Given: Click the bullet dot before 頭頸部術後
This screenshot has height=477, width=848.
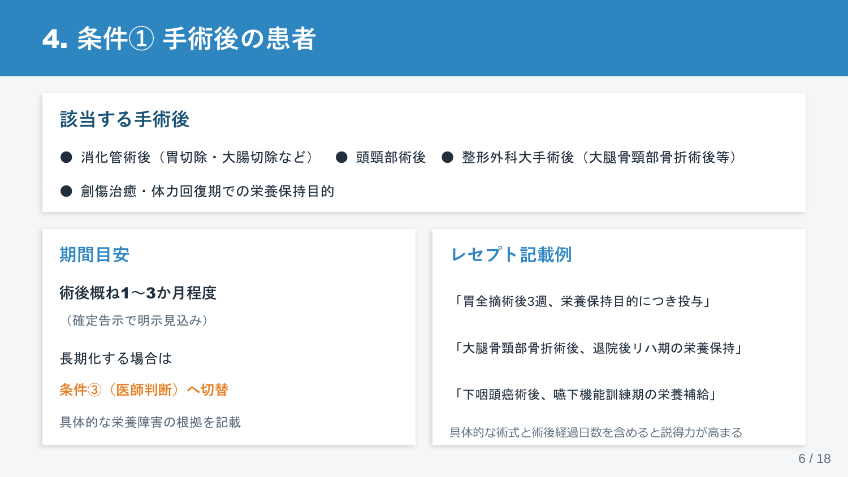Looking at the screenshot, I should tap(341, 157).
